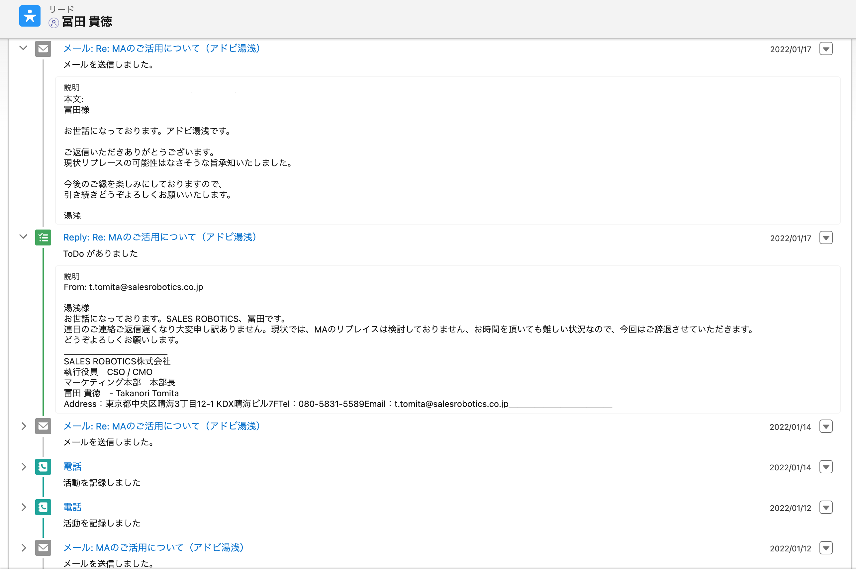
Task: Click 'ToDo がありました' status text
Action: coord(101,253)
